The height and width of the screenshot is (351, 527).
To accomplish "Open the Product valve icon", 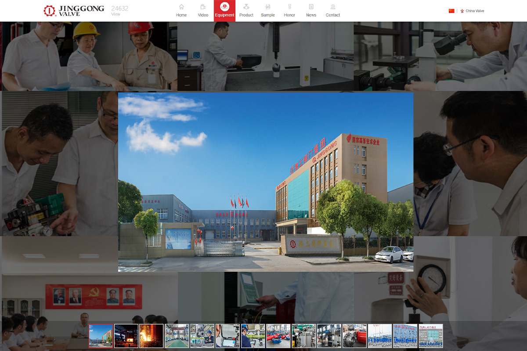I will coord(246,7).
